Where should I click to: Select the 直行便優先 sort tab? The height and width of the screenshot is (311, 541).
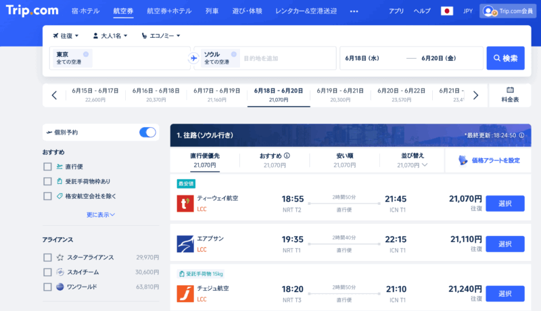(205, 160)
